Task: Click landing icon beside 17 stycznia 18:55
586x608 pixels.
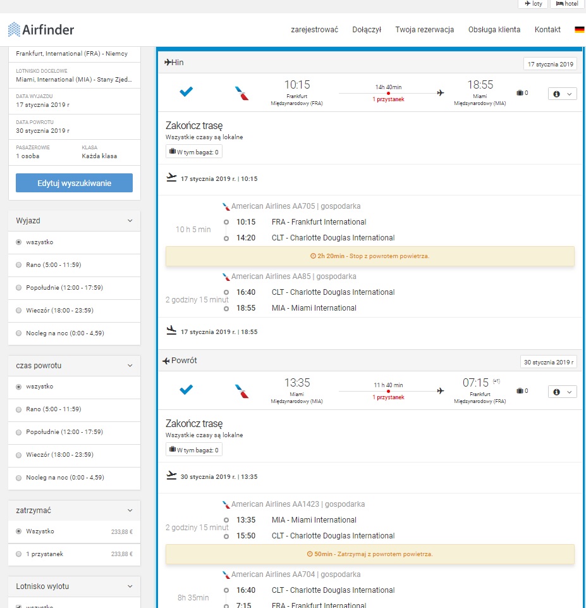Action: pyautogui.click(x=171, y=331)
